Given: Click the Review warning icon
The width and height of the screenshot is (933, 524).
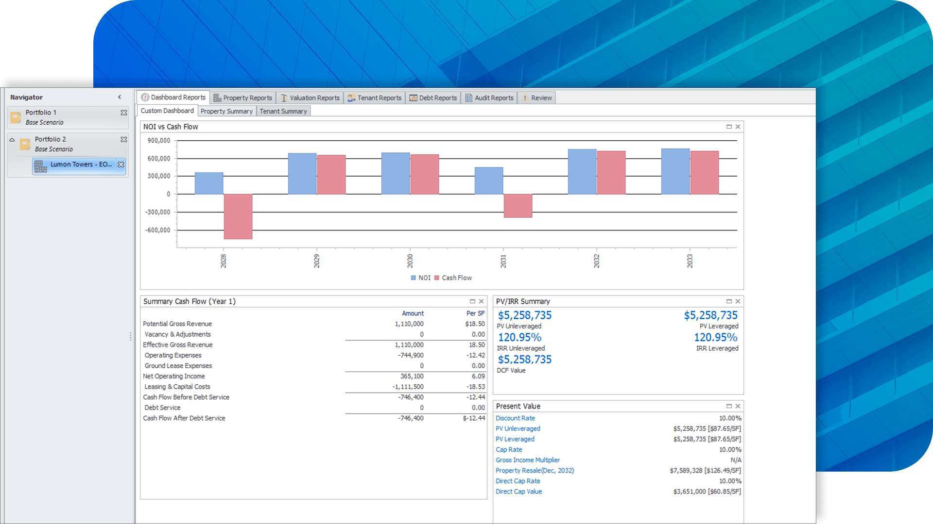Looking at the screenshot, I should coord(525,98).
